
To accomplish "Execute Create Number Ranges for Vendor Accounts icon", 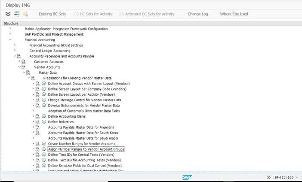I will point(44,144).
